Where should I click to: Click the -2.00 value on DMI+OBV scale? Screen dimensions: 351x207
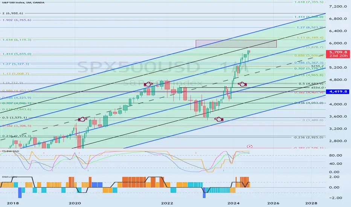pyautogui.click(x=336, y=198)
